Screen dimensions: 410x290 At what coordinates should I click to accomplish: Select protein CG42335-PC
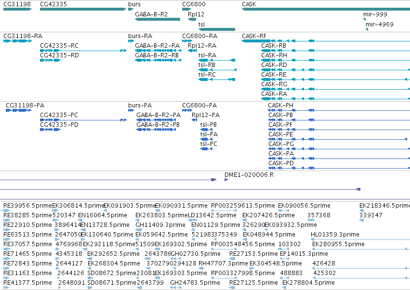[59, 115]
